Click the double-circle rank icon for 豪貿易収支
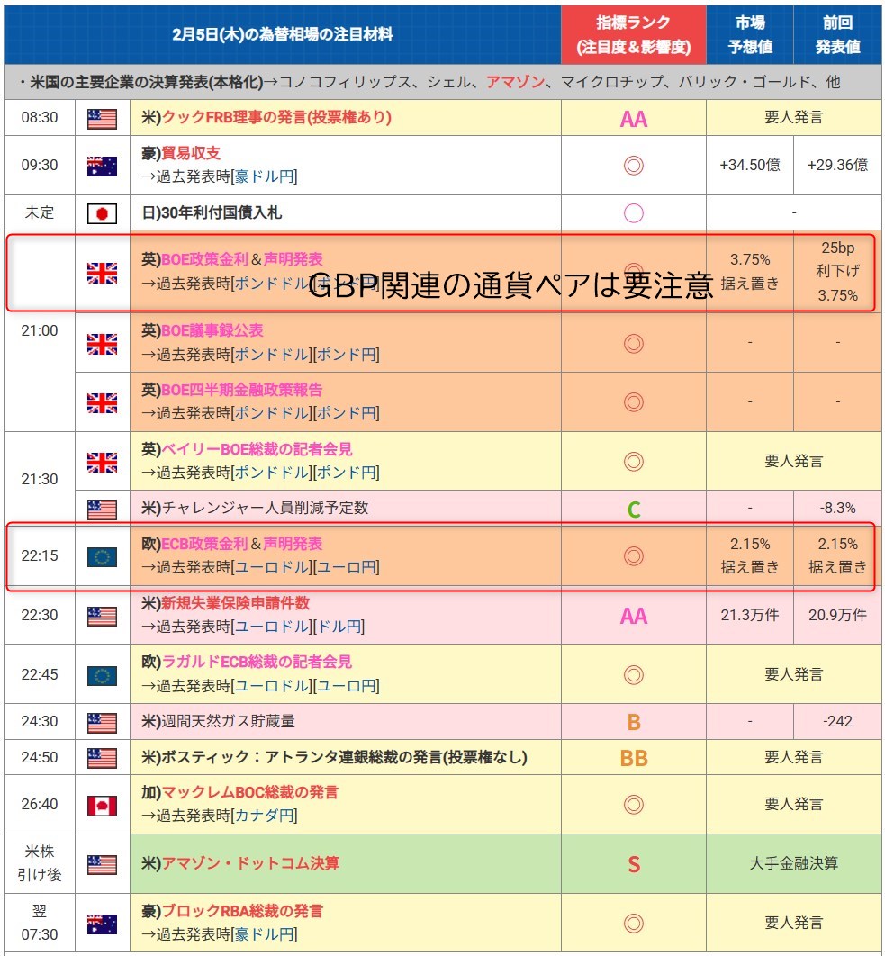The height and width of the screenshot is (956, 885). (633, 166)
